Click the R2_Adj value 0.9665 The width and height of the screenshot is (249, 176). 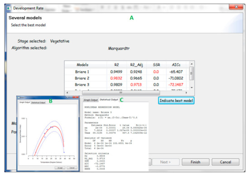tap(136, 78)
